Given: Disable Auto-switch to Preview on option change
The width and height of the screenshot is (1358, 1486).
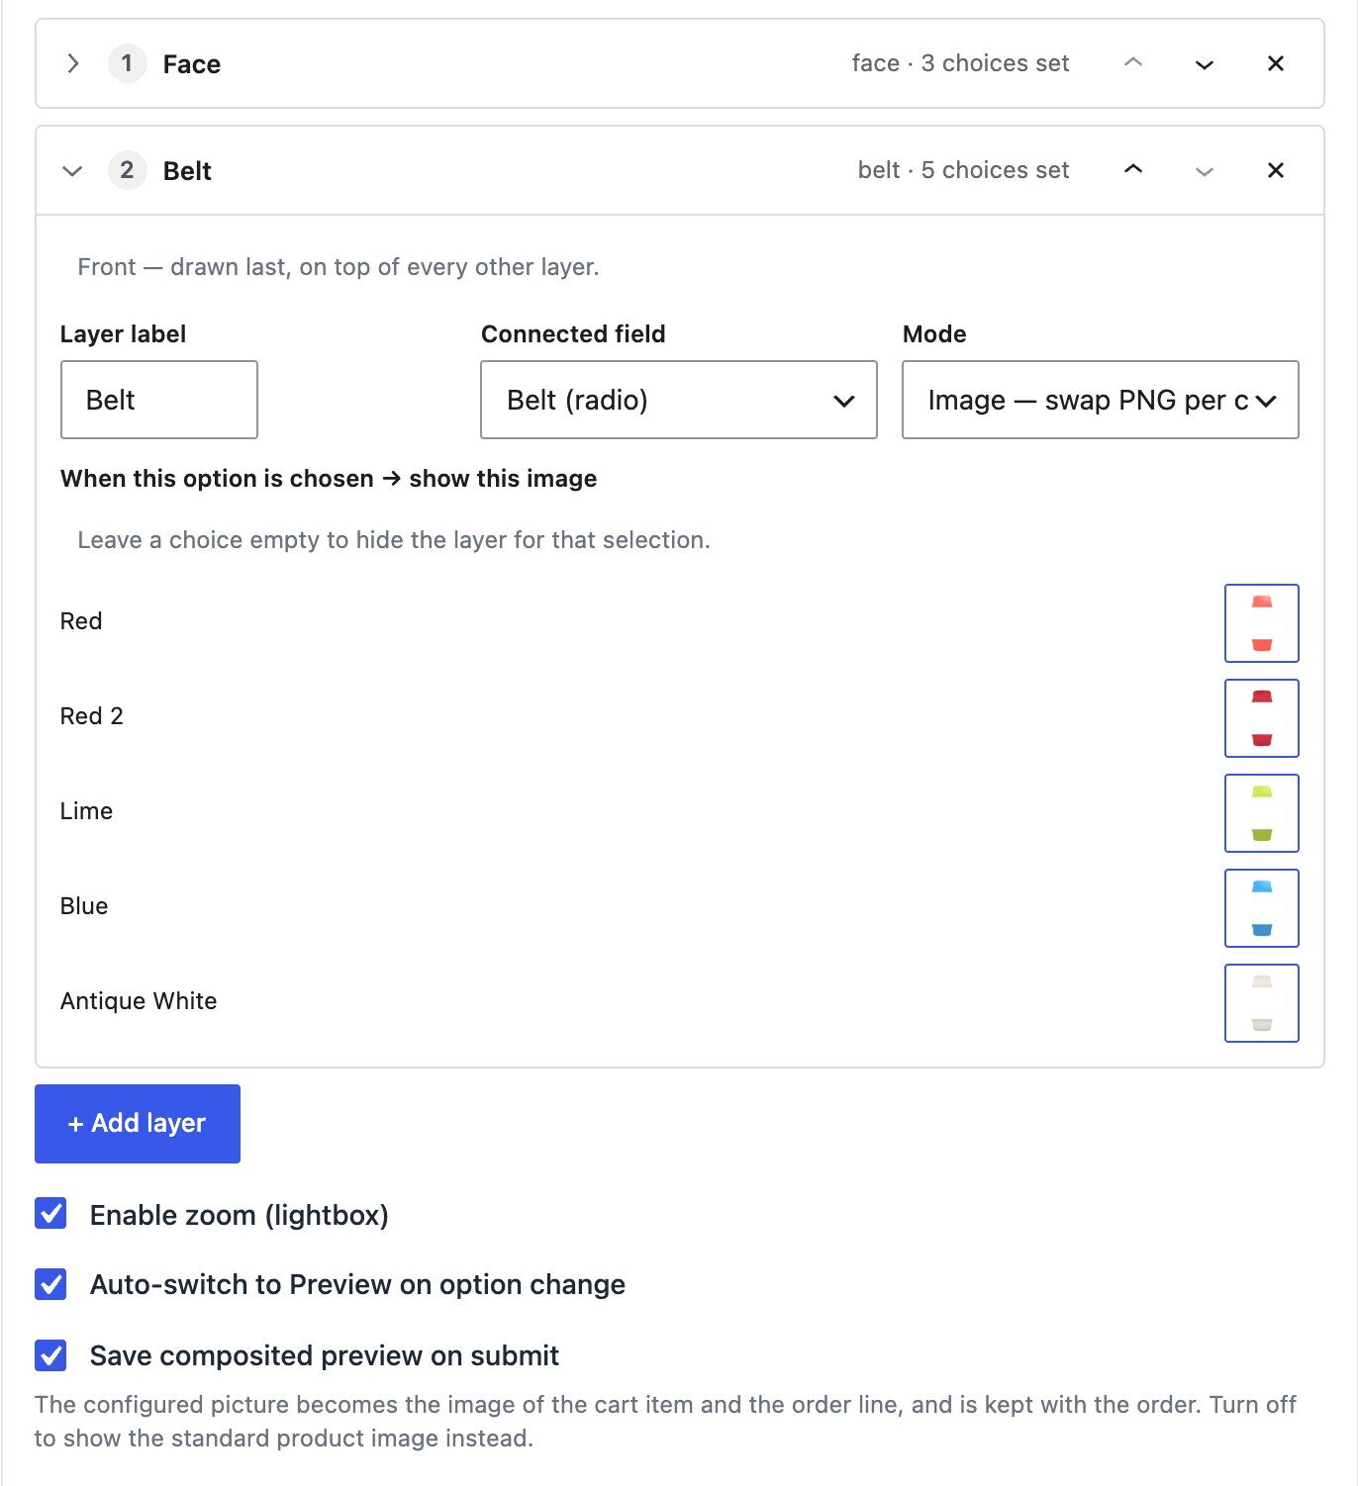Looking at the screenshot, I should click(x=50, y=1284).
